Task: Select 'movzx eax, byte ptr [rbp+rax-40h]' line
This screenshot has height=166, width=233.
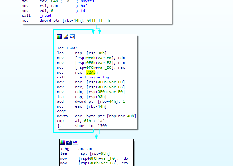Action: click(96, 116)
